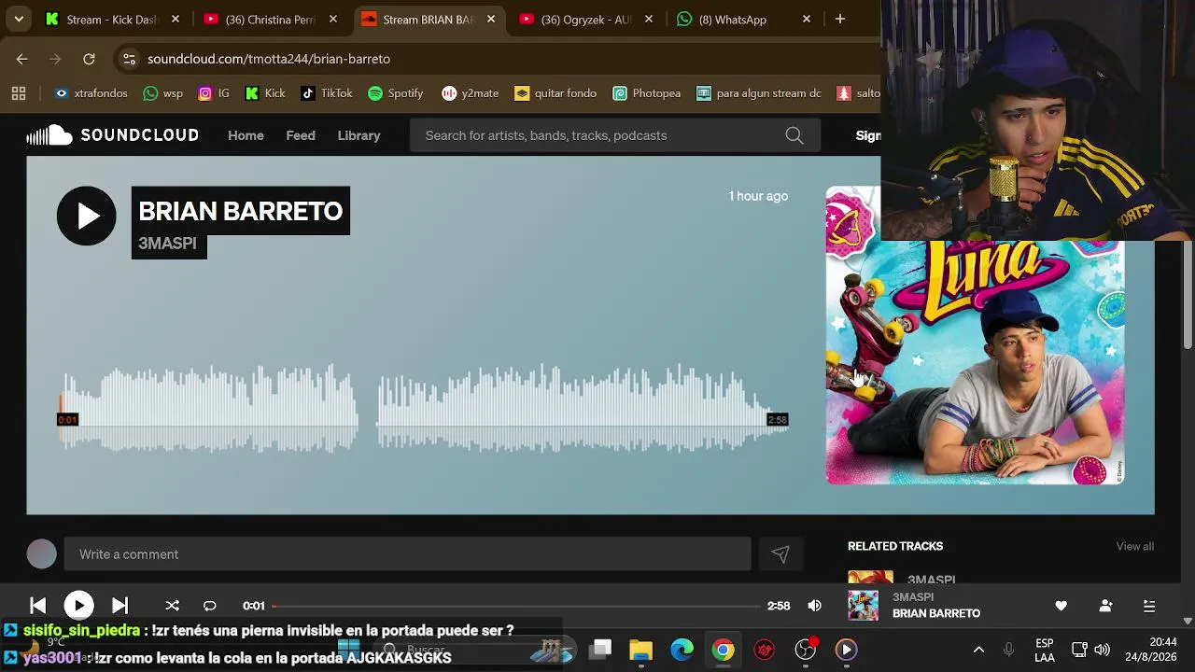Click the search magnifier icon
Image resolution: width=1195 pixels, height=672 pixels.
coord(794,135)
